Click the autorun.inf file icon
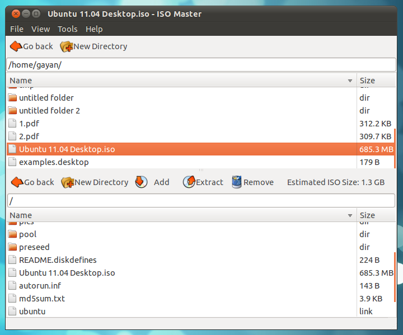 [12, 285]
